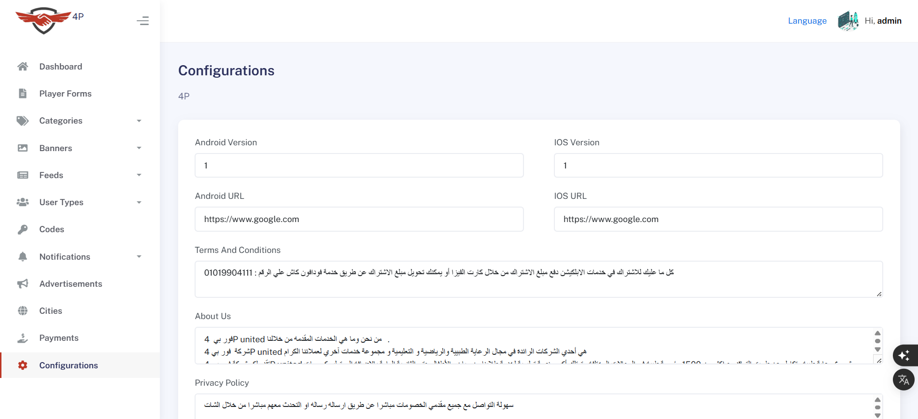Click the Player Forms document icon

coord(22,93)
